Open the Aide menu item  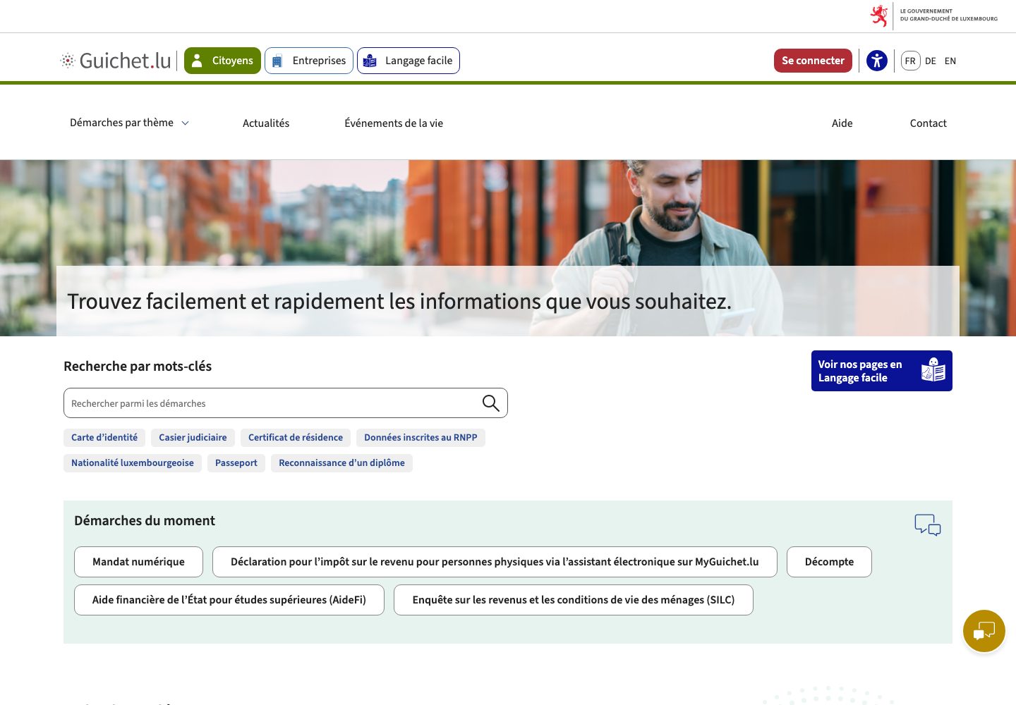842,123
